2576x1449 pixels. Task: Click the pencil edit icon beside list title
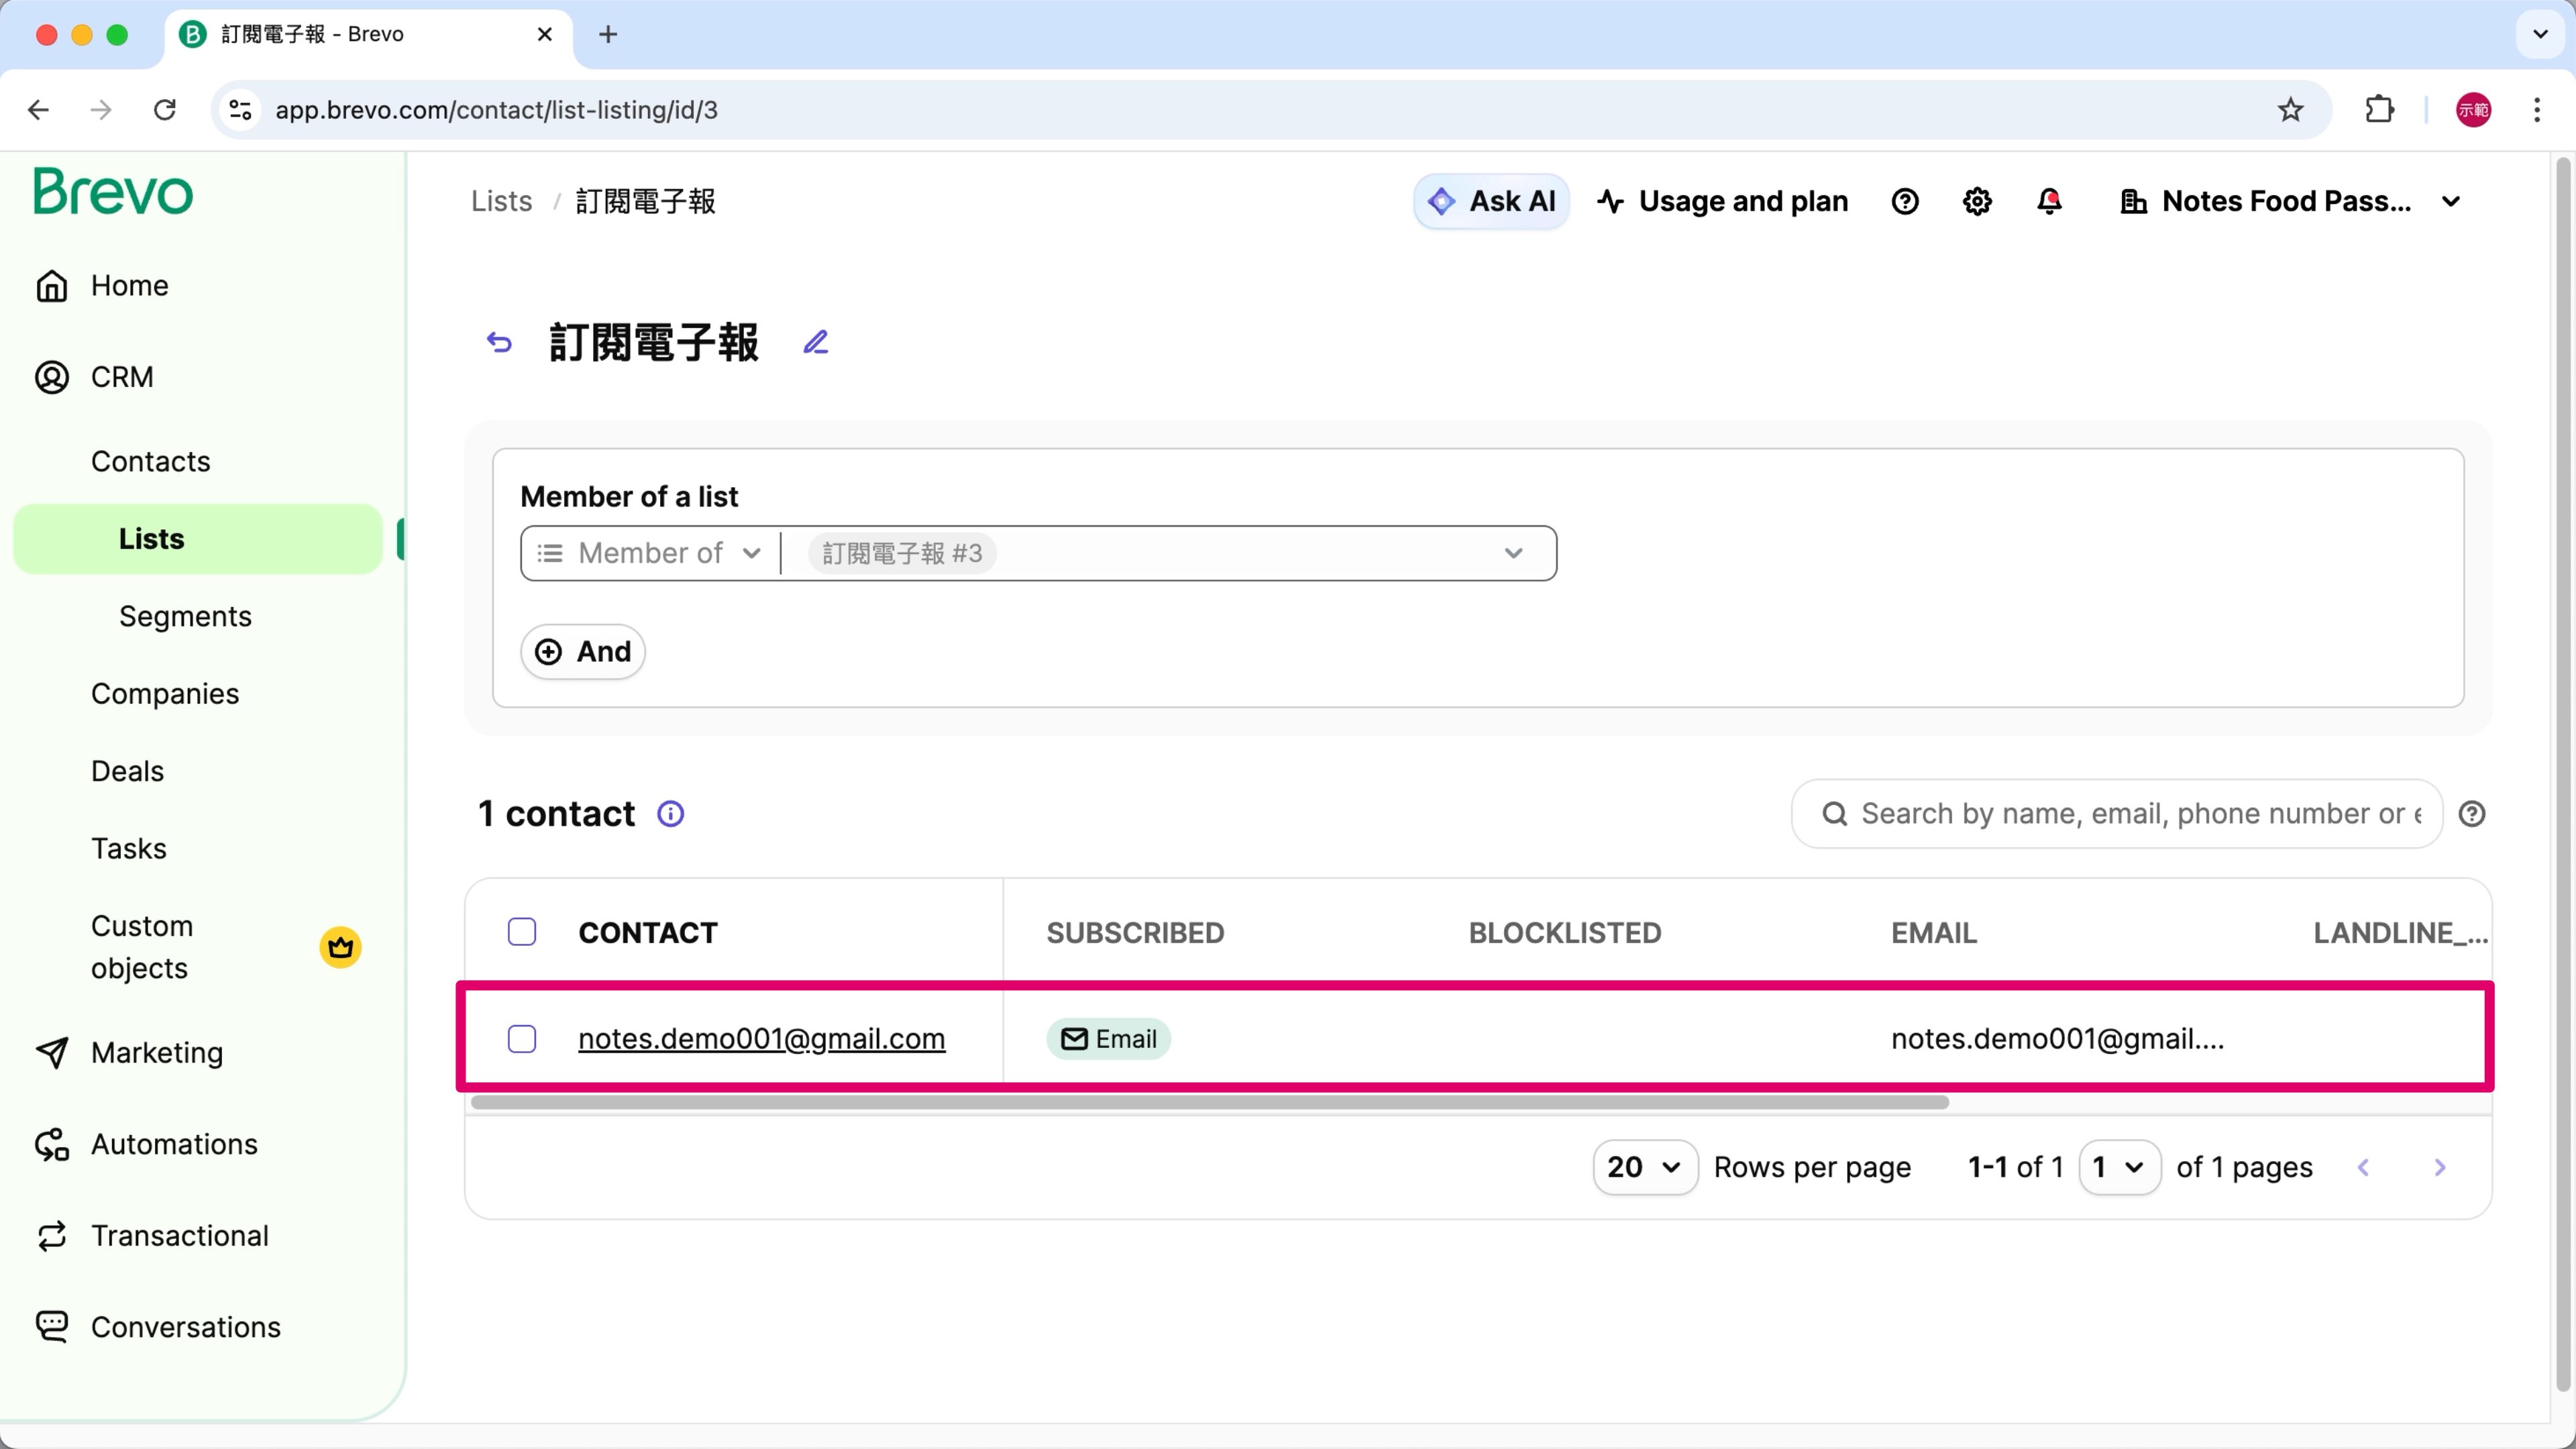pyautogui.click(x=815, y=343)
